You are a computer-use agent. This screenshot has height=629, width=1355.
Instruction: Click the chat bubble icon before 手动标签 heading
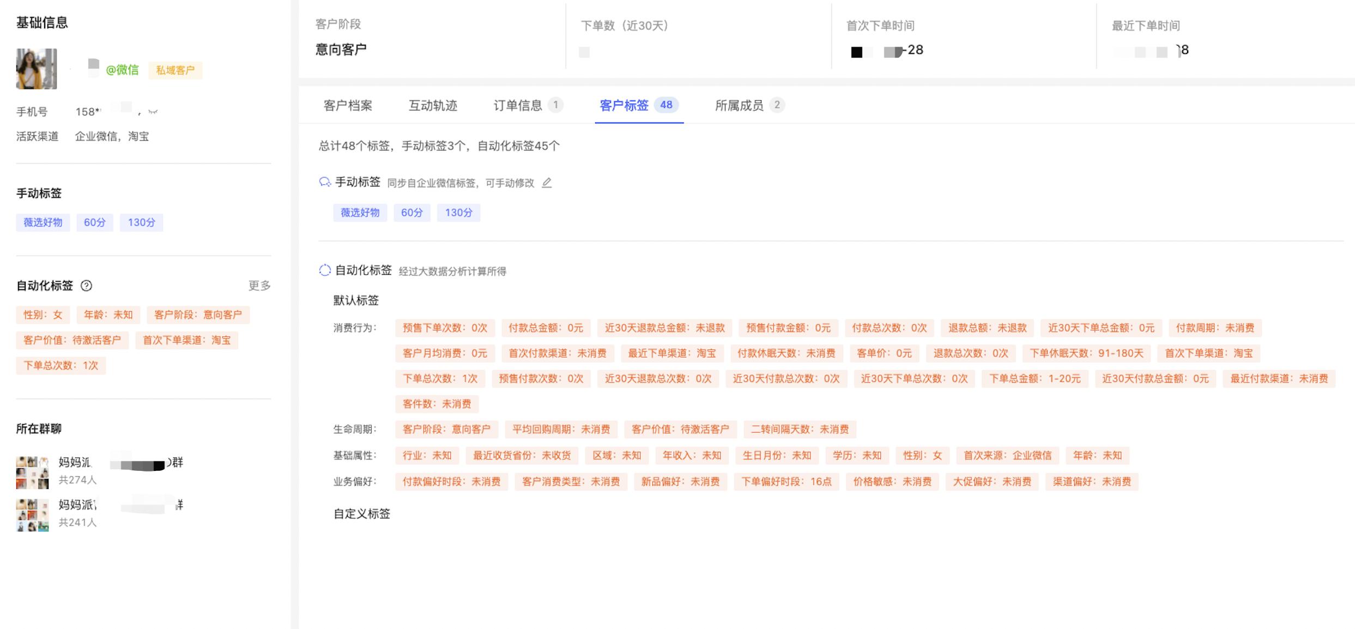[x=324, y=182]
